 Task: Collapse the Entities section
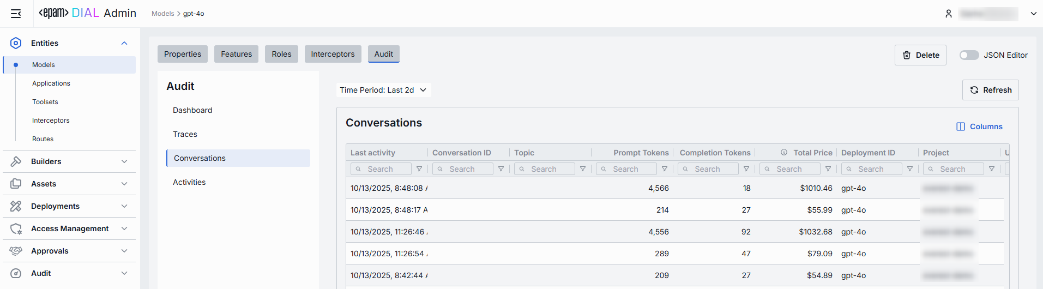click(124, 43)
